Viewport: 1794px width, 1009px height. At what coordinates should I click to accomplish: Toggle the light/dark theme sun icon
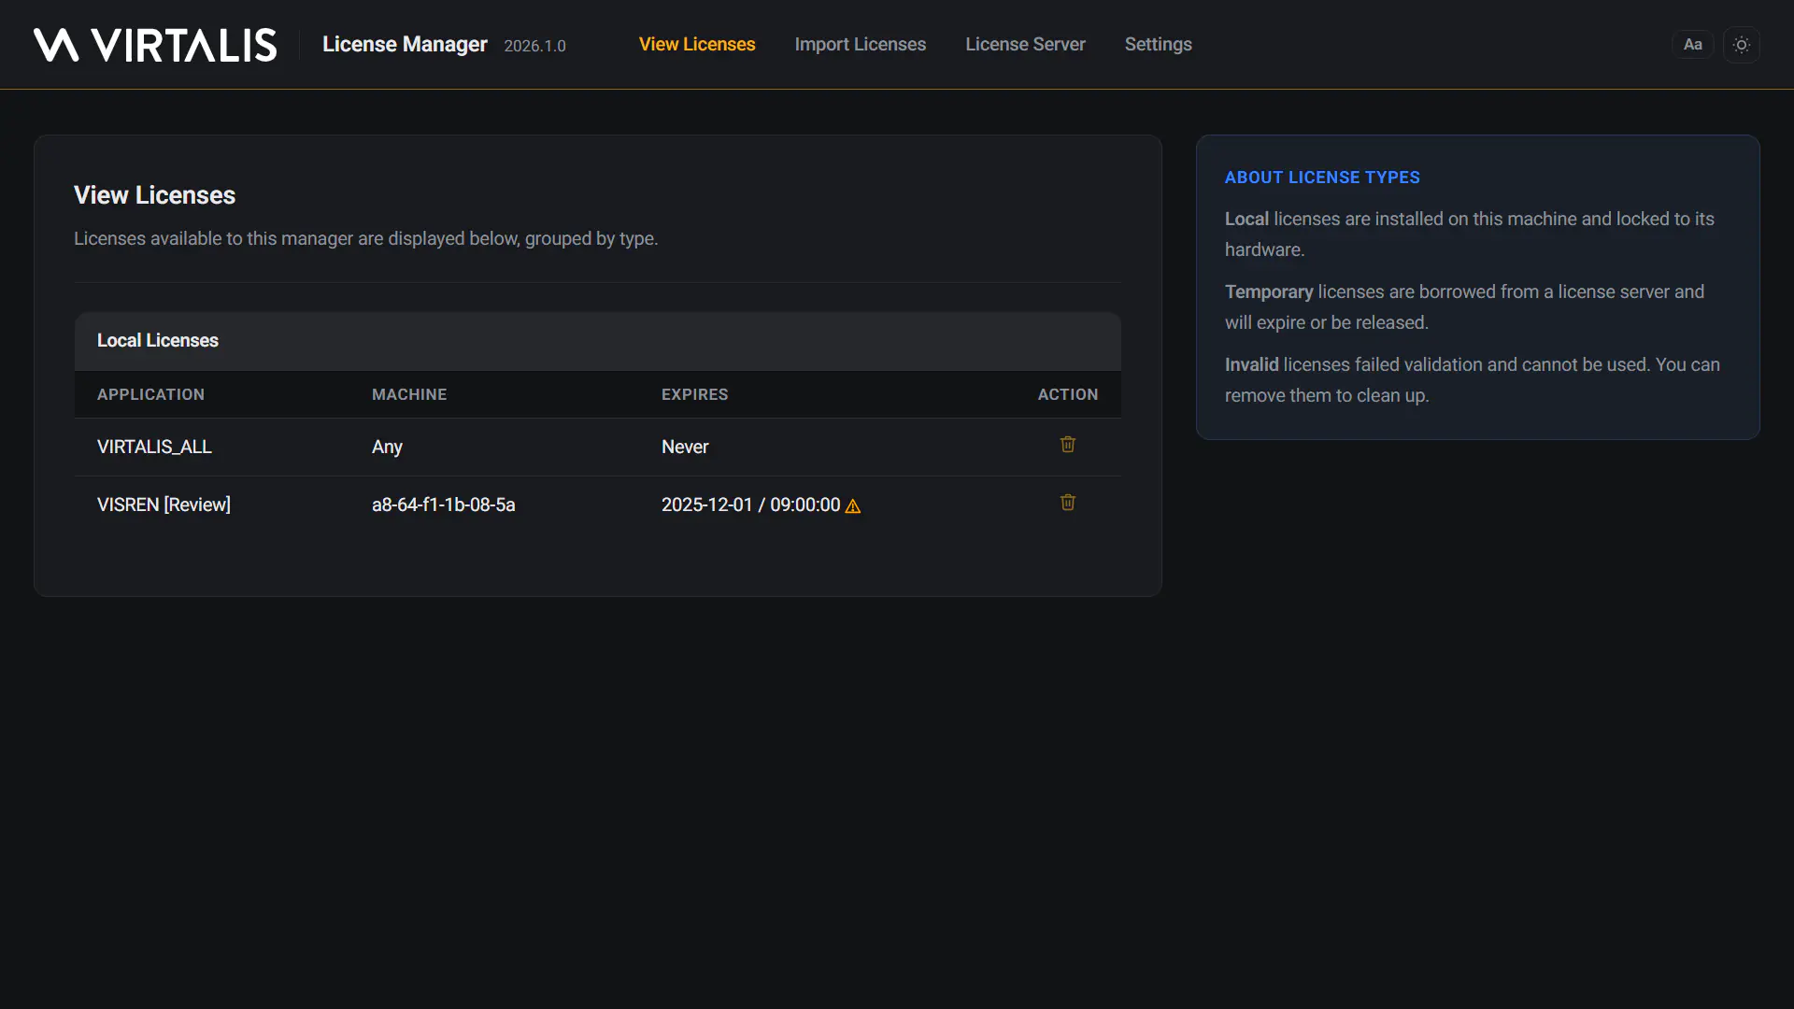[x=1742, y=45]
